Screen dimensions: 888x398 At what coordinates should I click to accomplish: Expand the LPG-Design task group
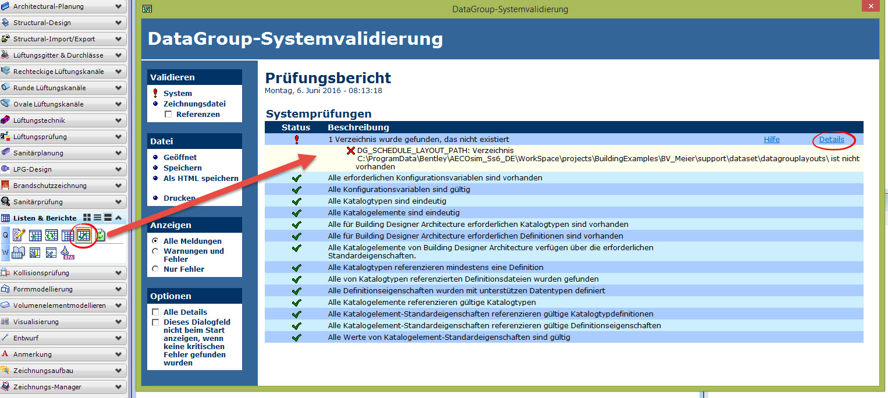click(119, 169)
